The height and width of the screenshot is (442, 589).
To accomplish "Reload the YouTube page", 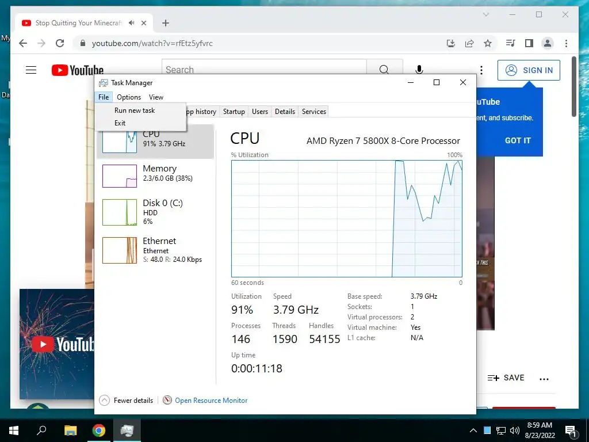I will click(x=60, y=43).
